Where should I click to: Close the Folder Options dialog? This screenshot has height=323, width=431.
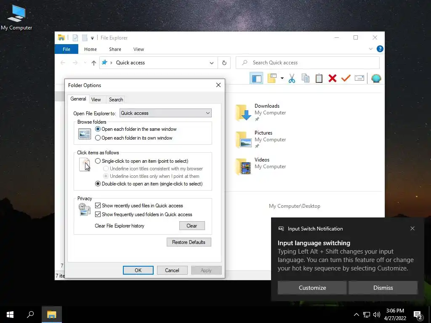(x=218, y=85)
